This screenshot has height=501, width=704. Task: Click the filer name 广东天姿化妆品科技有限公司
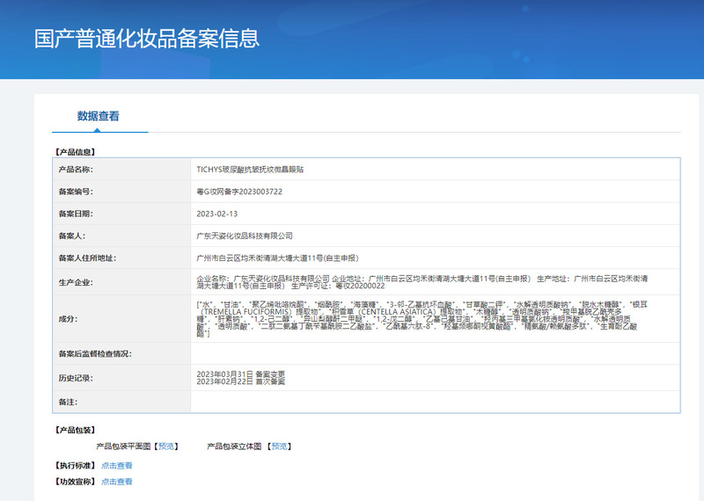[245, 236]
